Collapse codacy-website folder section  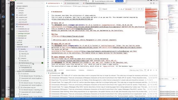point(30,6)
